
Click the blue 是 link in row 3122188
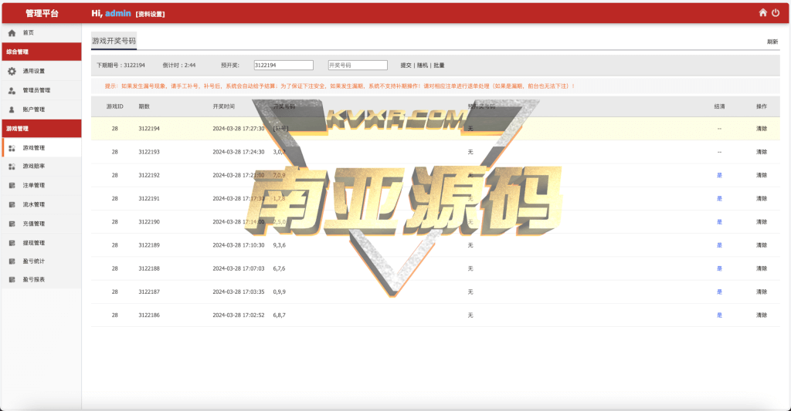tap(719, 268)
